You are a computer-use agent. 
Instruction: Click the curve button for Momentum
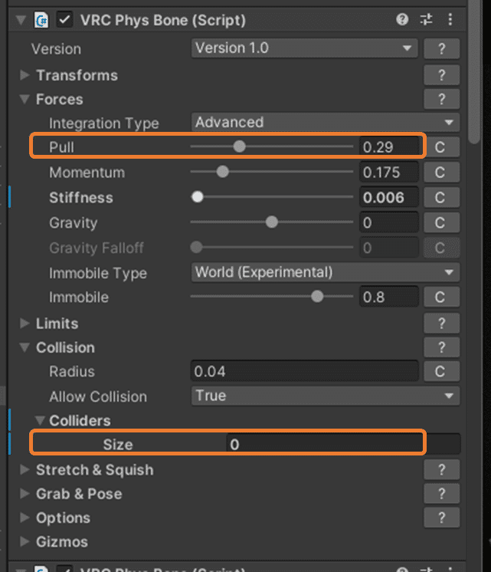pyautogui.click(x=440, y=173)
